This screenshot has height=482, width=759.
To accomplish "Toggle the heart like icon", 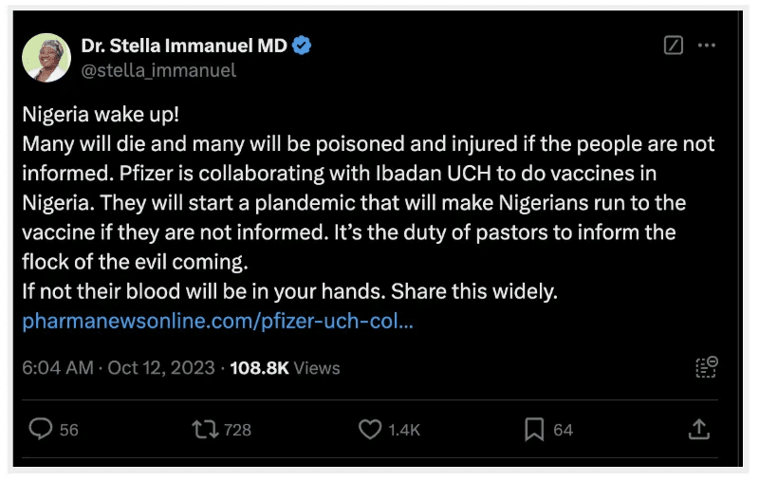I will click(369, 430).
